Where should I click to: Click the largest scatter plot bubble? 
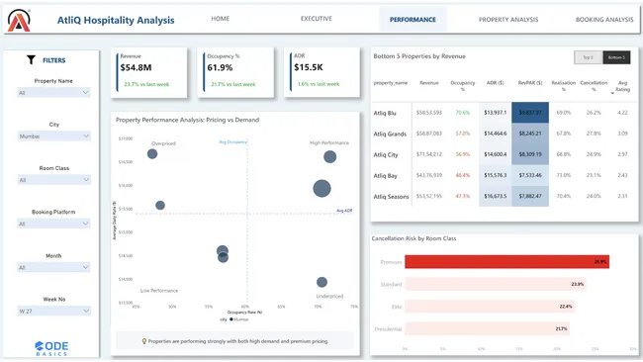pos(321,189)
